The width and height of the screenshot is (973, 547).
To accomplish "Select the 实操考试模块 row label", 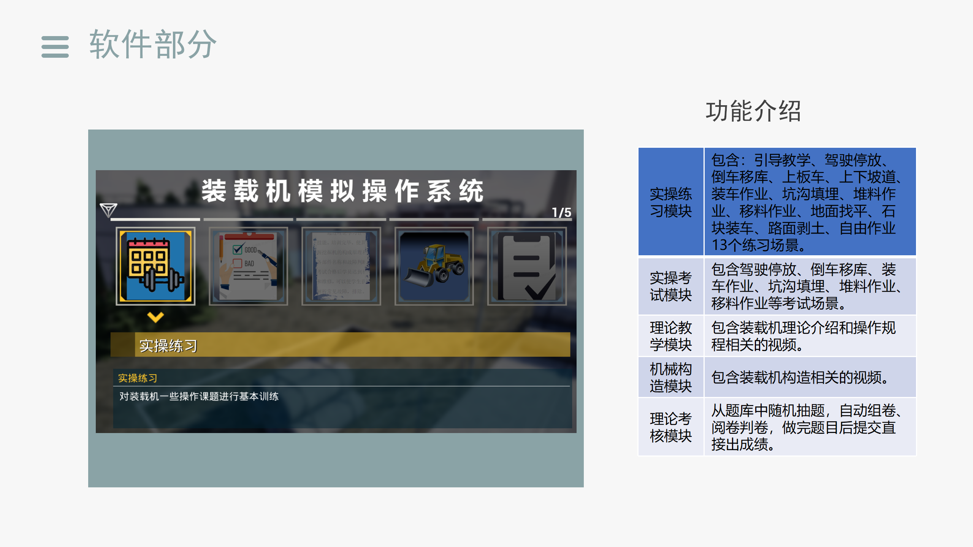I will (x=670, y=286).
